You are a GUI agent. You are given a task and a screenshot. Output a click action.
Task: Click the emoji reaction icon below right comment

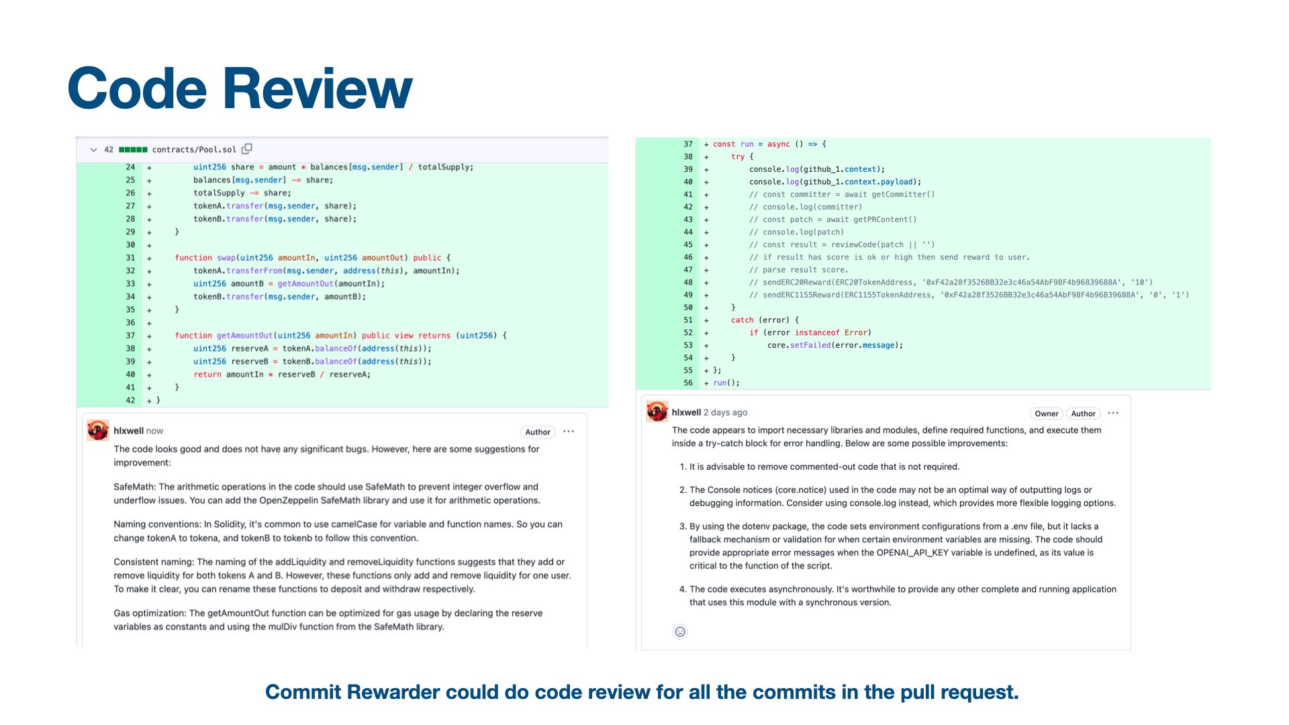tap(680, 632)
